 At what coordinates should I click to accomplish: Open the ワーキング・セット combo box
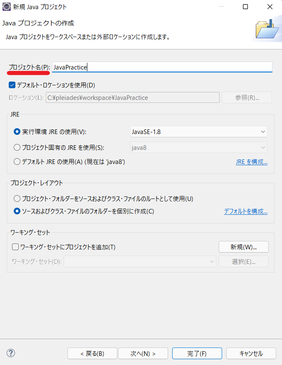[140, 261]
